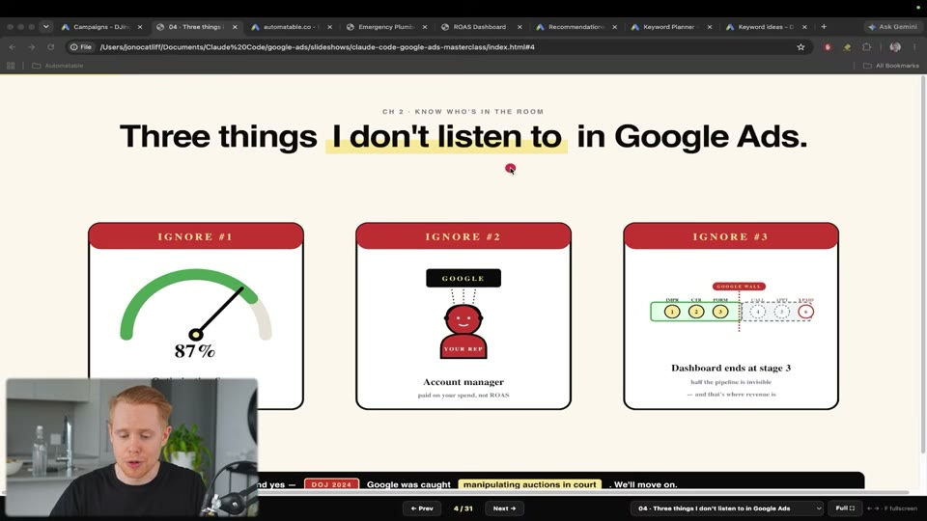Image resolution: width=927 pixels, height=521 pixels.
Task: Click the Ignore #1 card header
Action: pos(196,236)
